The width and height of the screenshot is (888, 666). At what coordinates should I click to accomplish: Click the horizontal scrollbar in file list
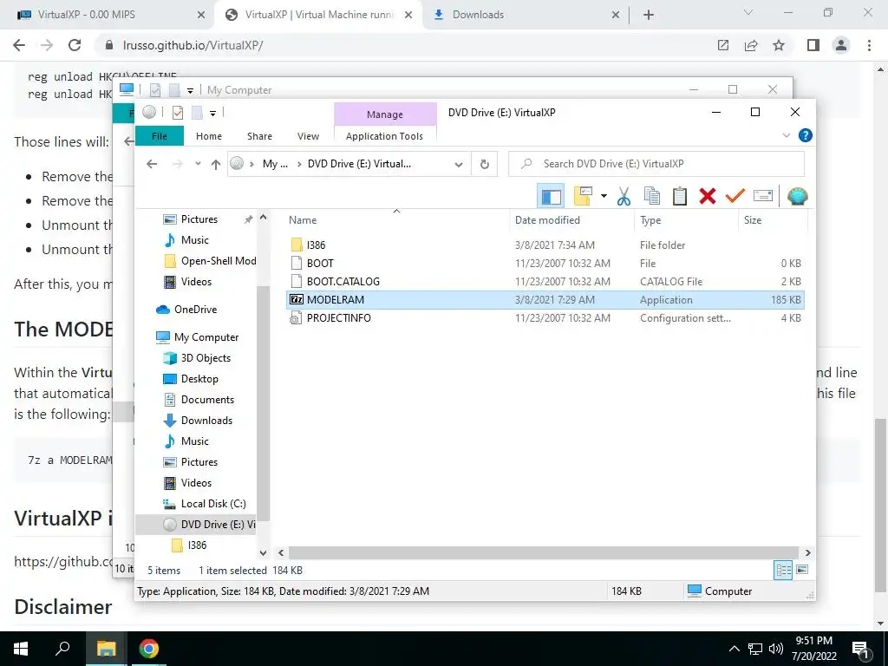544,552
